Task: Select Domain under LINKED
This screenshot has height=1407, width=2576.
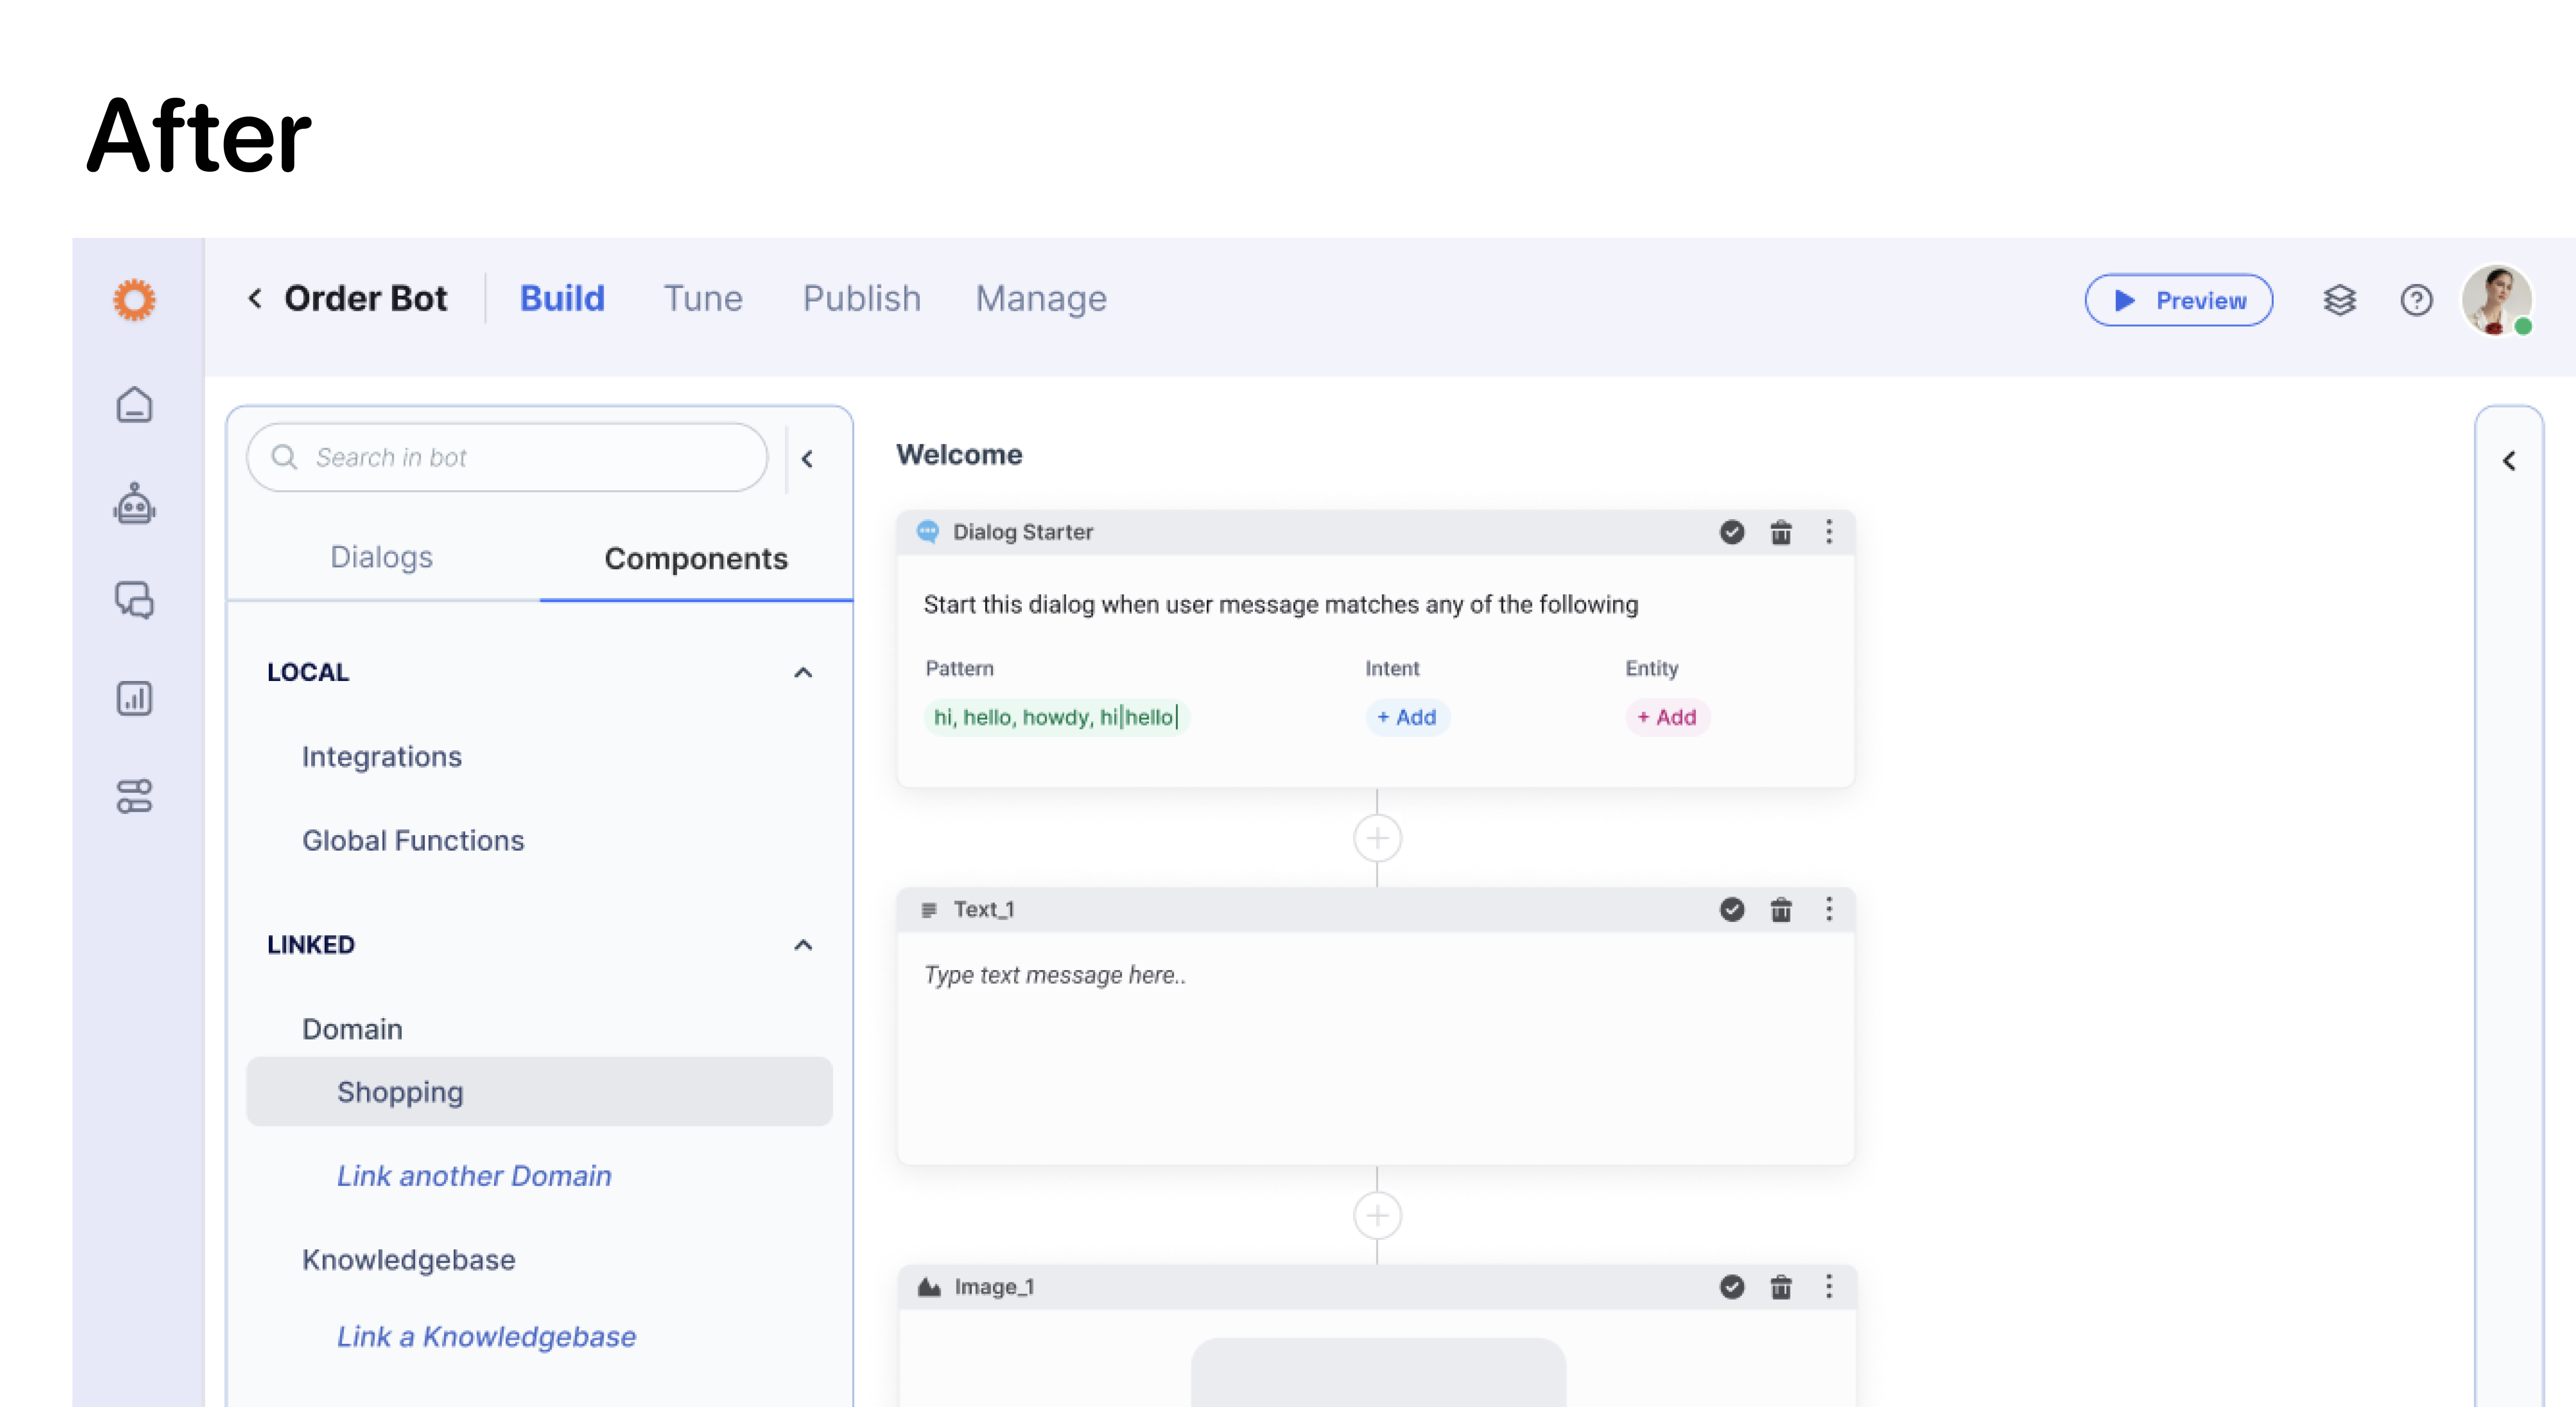Action: click(x=352, y=1030)
